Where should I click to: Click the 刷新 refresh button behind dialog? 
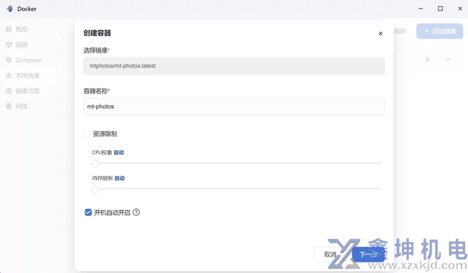pyautogui.click(x=400, y=31)
